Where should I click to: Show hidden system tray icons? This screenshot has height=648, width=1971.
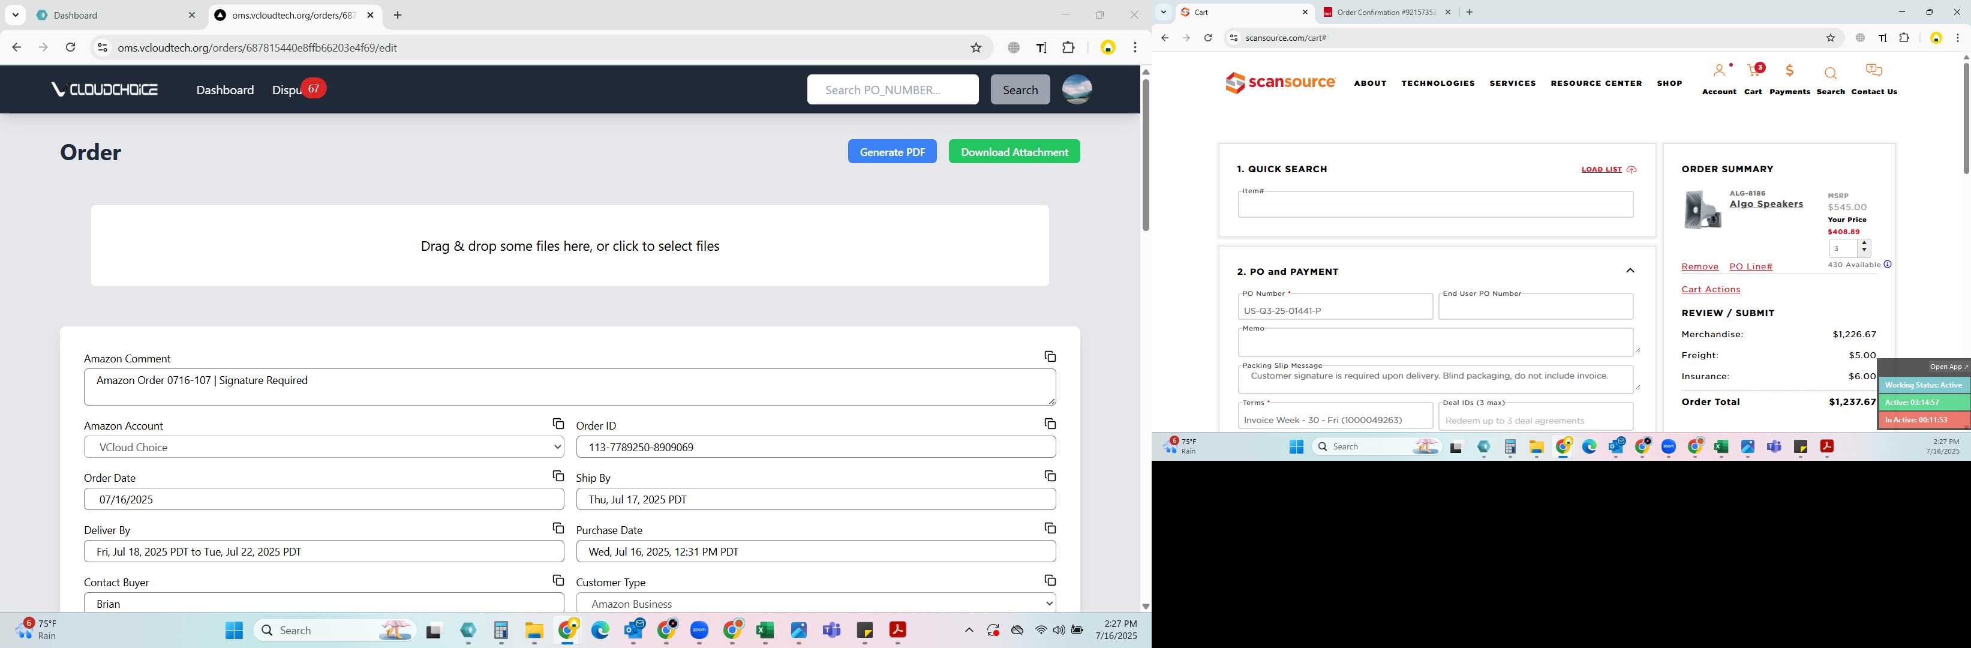coord(969,631)
